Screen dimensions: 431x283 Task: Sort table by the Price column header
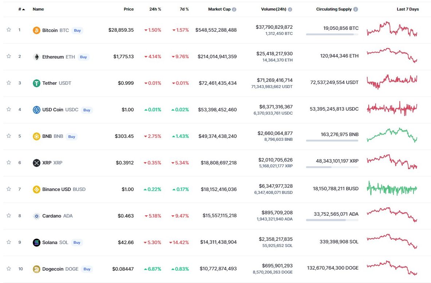click(129, 9)
